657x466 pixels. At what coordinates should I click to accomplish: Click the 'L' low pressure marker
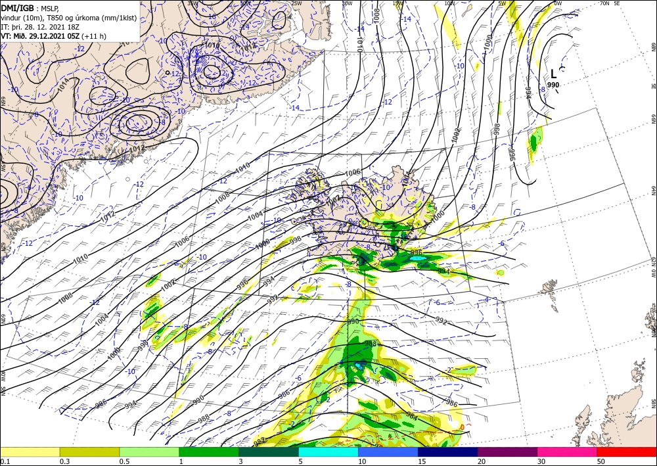pos(553,74)
